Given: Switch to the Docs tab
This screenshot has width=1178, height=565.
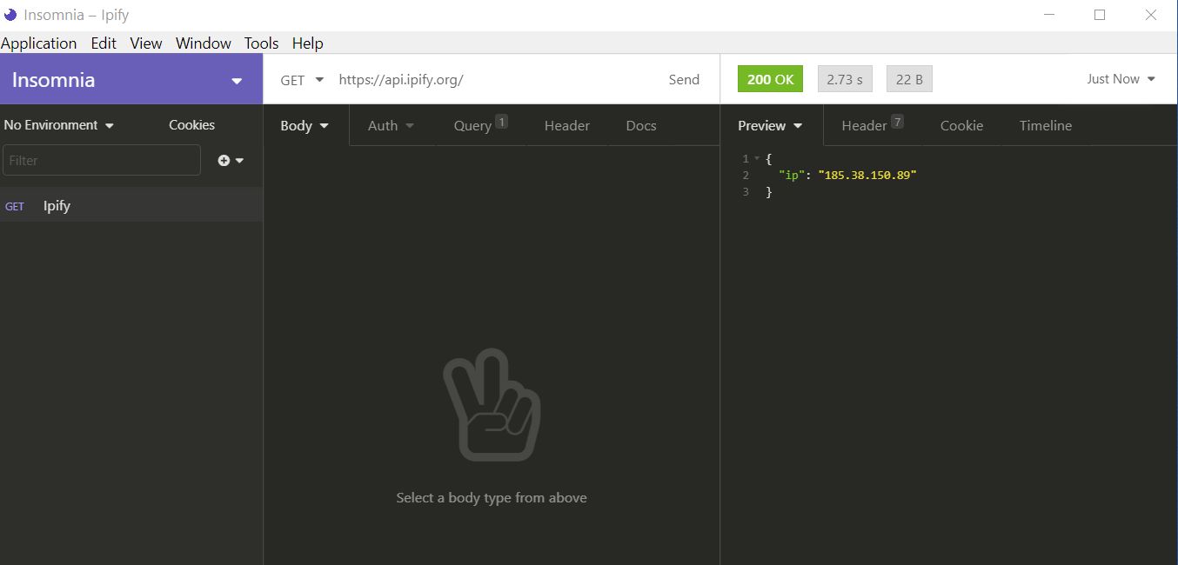Looking at the screenshot, I should click(641, 126).
